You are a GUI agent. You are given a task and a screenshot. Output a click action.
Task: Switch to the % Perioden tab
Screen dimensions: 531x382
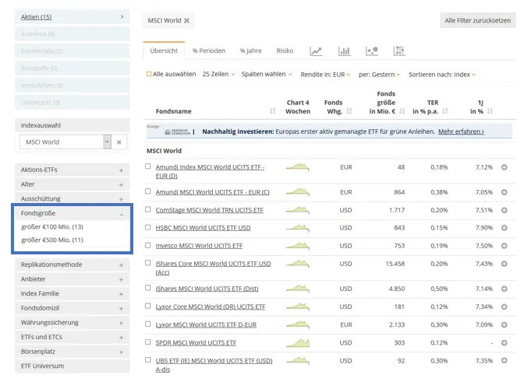[209, 51]
